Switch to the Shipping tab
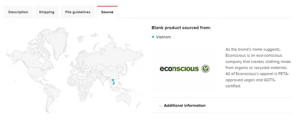The height and width of the screenshot is (128, 296). [47, 12]
